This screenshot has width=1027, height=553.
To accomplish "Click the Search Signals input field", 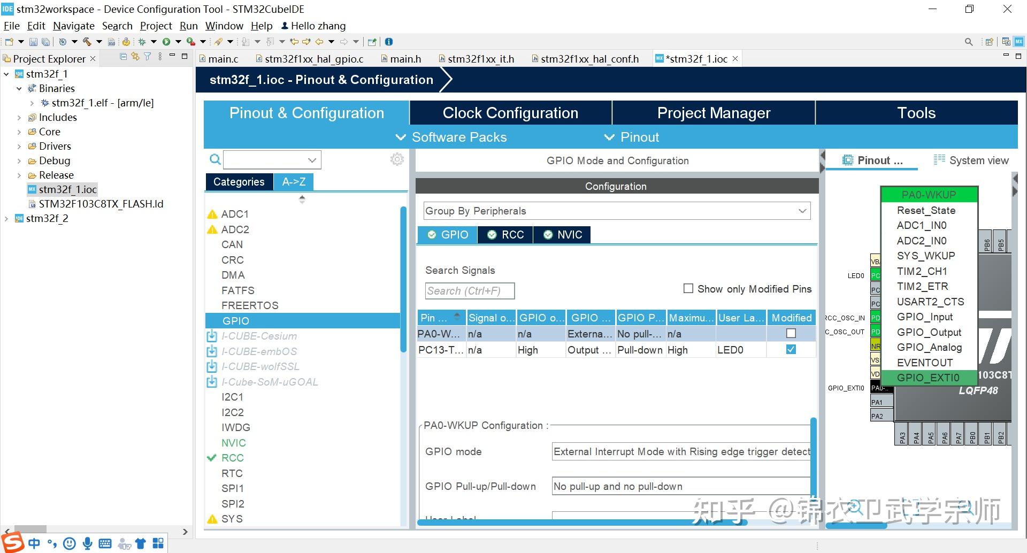I will 470,290.
